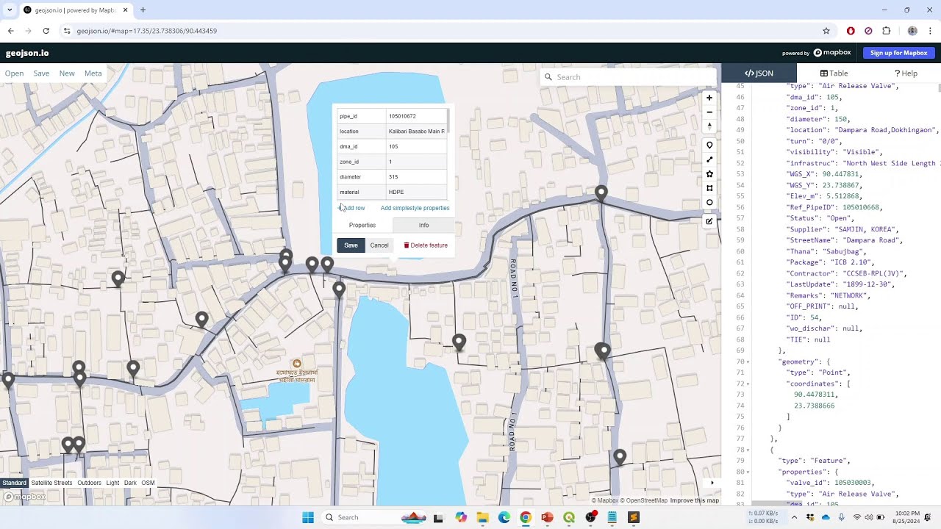
Task: Open the Meta menu
Action: [x=93, y=73]
